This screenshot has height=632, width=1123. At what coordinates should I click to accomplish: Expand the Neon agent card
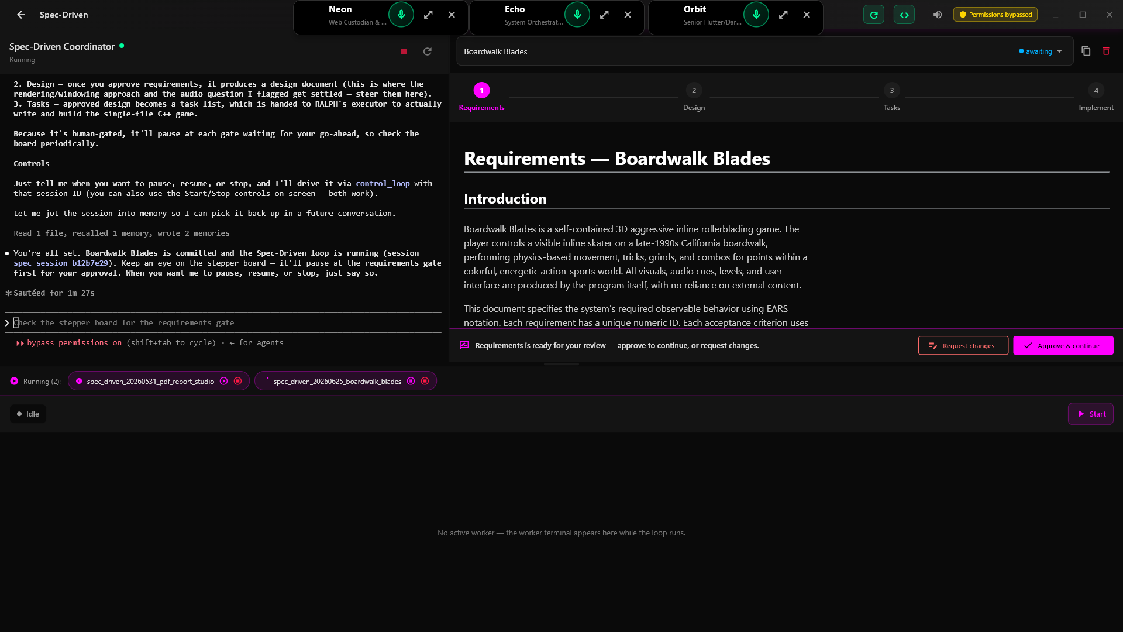coord(428,15)
